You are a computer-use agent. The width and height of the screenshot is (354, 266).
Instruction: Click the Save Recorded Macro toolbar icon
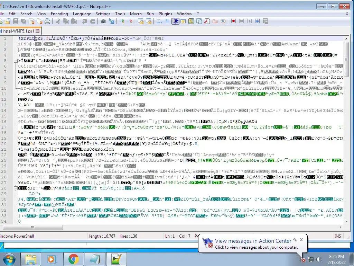(265, 21)
